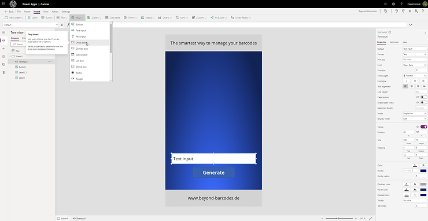Open the Mode dropdown showing Single line
The width and height of the screenshot is (428, 221).
click(415, 113)
